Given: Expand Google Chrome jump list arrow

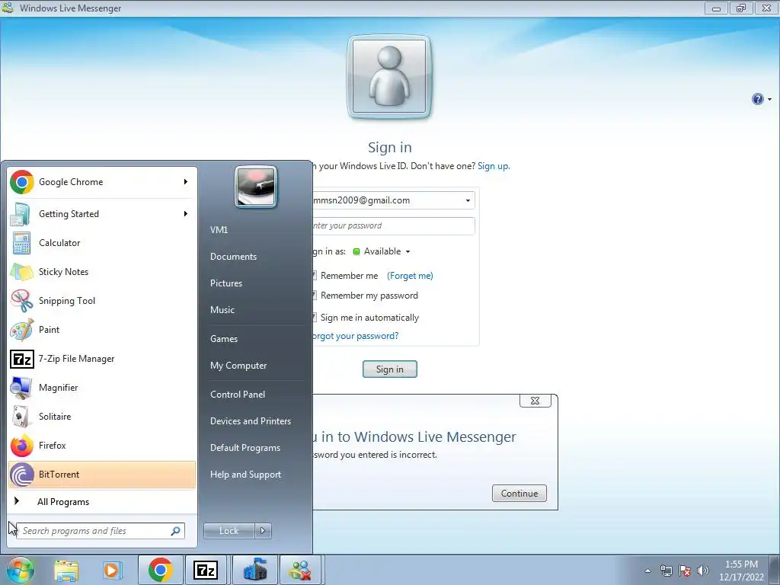Looking at the screenshot, I should click(x=186, y=182).
